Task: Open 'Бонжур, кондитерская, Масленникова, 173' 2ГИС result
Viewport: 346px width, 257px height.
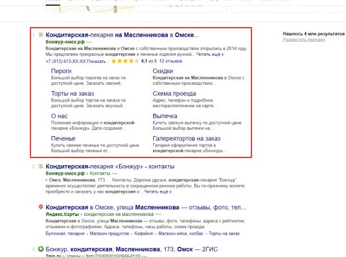Action: click(x=131, y=249)
